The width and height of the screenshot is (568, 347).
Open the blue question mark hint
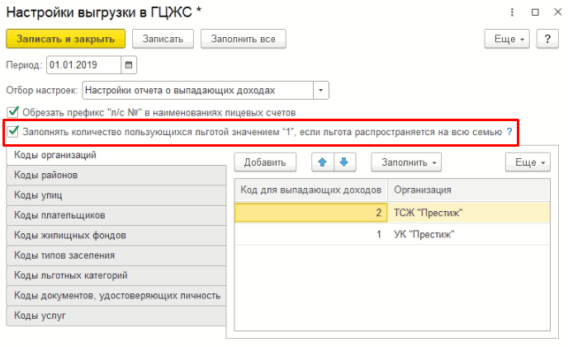509,131
